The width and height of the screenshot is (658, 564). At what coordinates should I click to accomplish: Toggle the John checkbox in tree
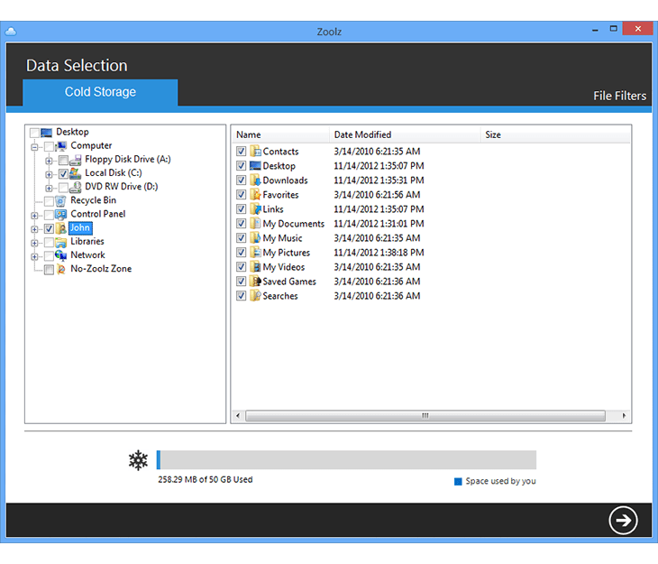point(49,228)
